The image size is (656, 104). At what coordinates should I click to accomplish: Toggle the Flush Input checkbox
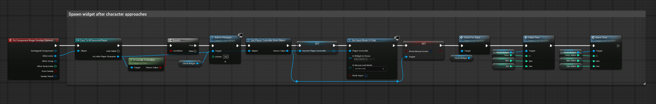(366, 76)
